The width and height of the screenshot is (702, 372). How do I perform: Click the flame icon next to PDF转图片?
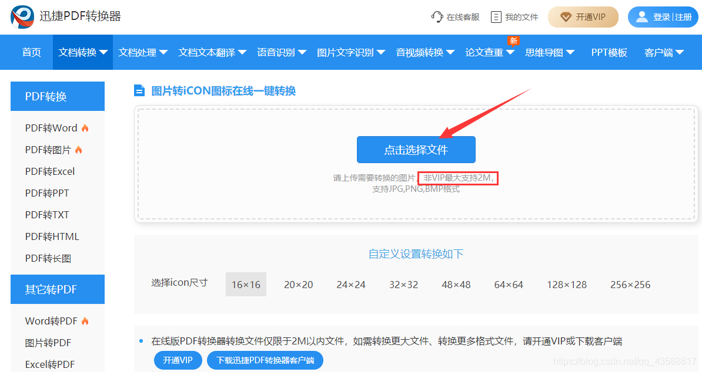[79, 150]
